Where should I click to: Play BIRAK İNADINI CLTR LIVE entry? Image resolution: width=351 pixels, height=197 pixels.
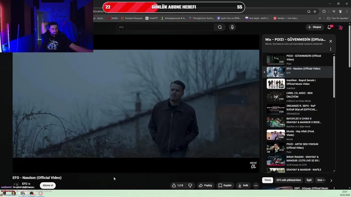click(x=298, y=161)
